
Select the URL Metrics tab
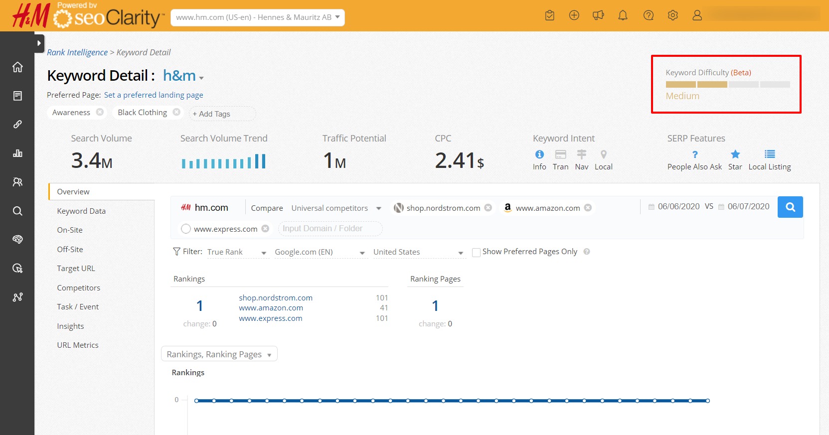coord(78,345)
